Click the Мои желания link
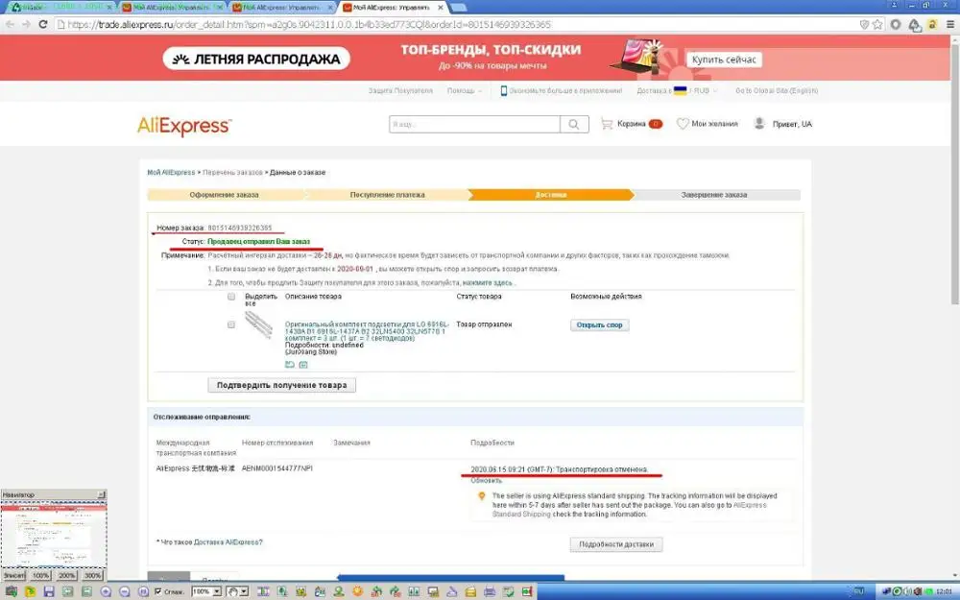The height and width of the screenshot is (600, 960). [x=714, y=124]
